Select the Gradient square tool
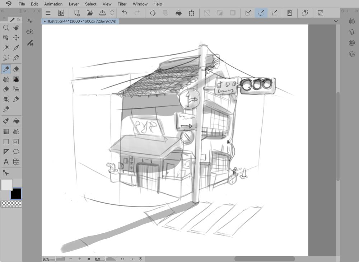Viewport: 359px width, 262px height. (6, 132)
